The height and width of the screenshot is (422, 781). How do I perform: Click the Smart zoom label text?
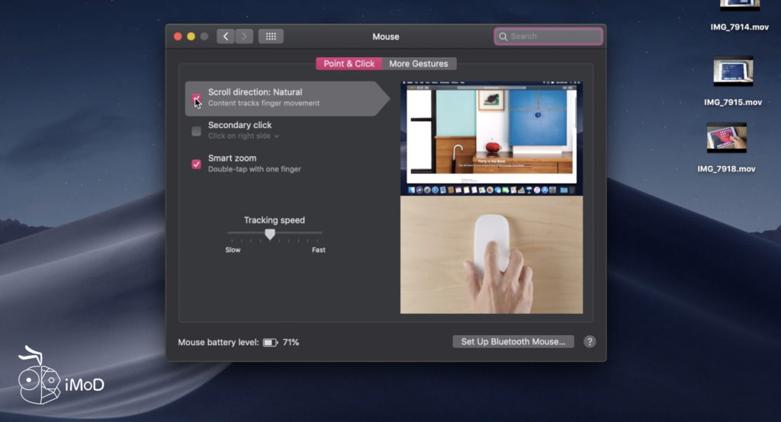[x=232, y=158]
